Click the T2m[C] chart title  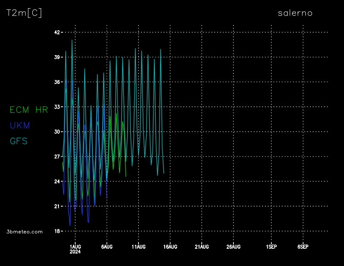pyautogui.click(x=24, y=13)
